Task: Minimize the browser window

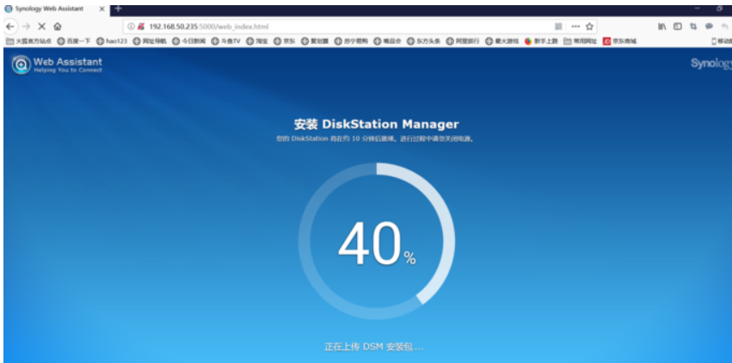Action: click(698, 9)
